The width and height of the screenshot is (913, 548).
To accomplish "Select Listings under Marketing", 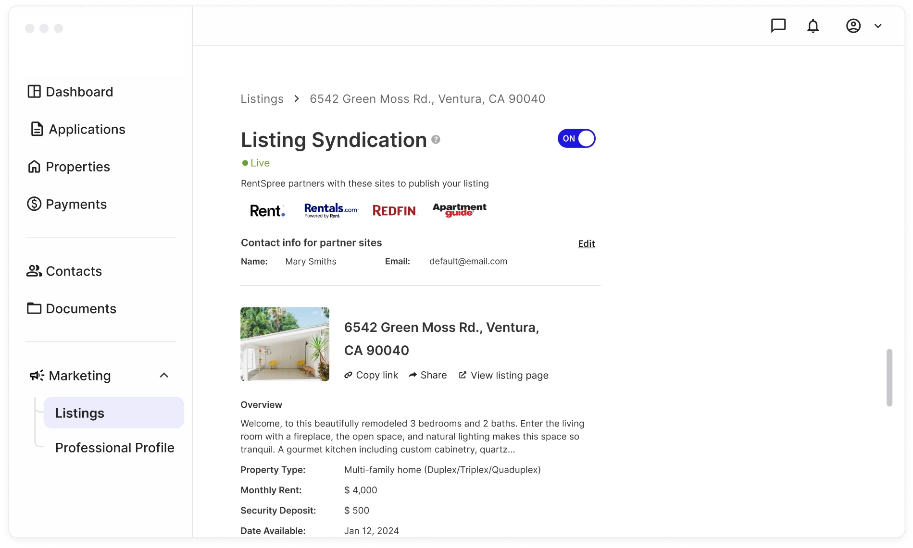I will 79,413.
